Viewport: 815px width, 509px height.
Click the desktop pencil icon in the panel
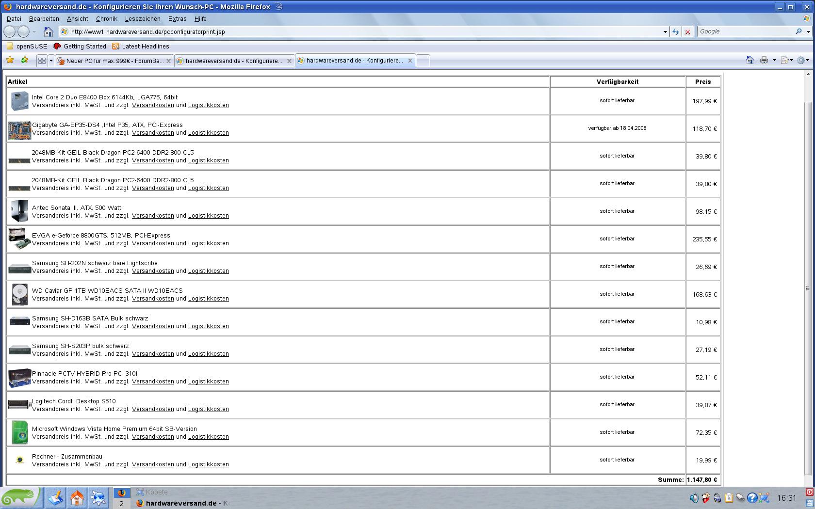[x=55, y=498]
